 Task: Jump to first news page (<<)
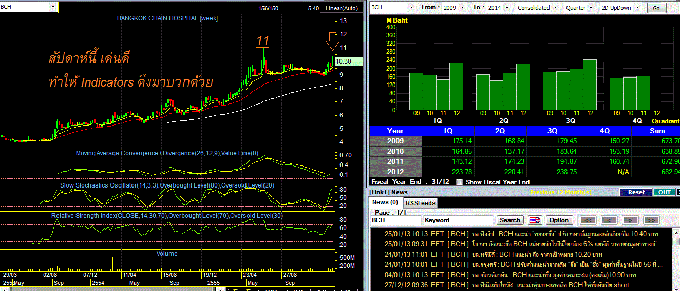[589, 220]
